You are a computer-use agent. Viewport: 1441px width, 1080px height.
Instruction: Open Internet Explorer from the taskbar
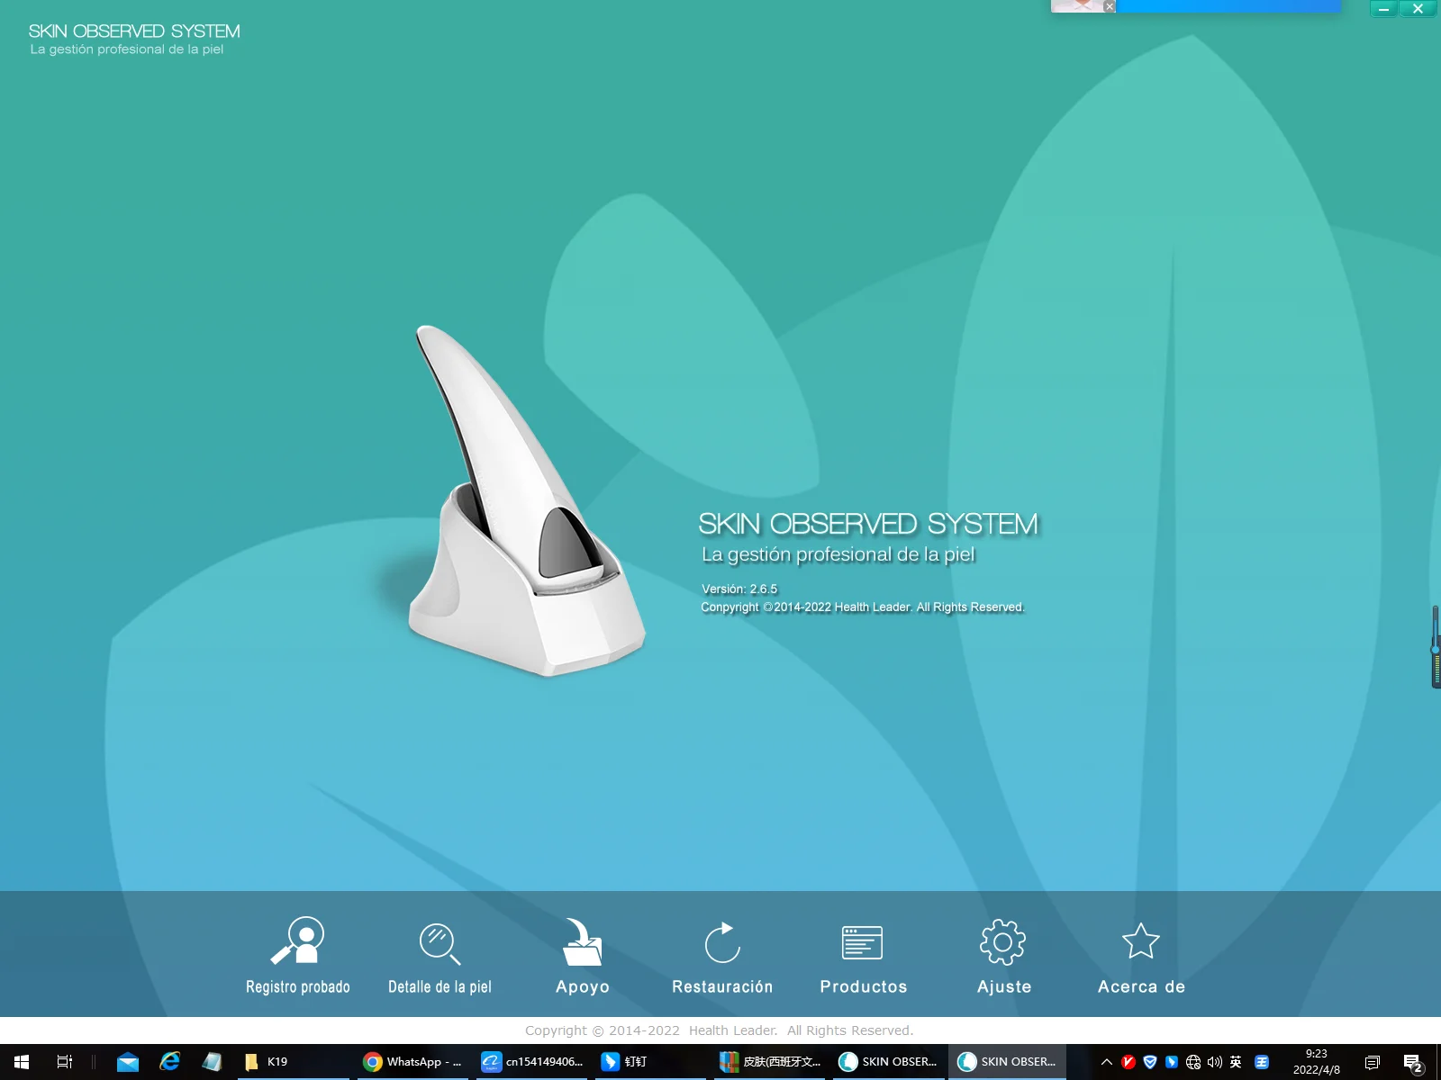point(169,1062)
